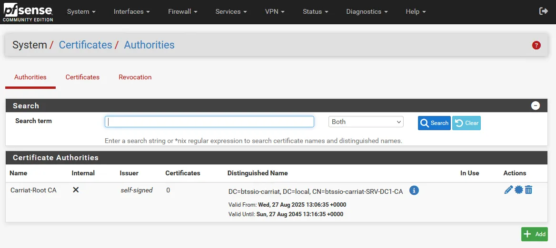
Task: Collapse the Search panel with minus icon
Action: (x=536, y=105)
